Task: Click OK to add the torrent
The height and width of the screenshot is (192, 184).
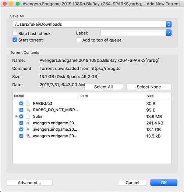Action: (164, 183)
